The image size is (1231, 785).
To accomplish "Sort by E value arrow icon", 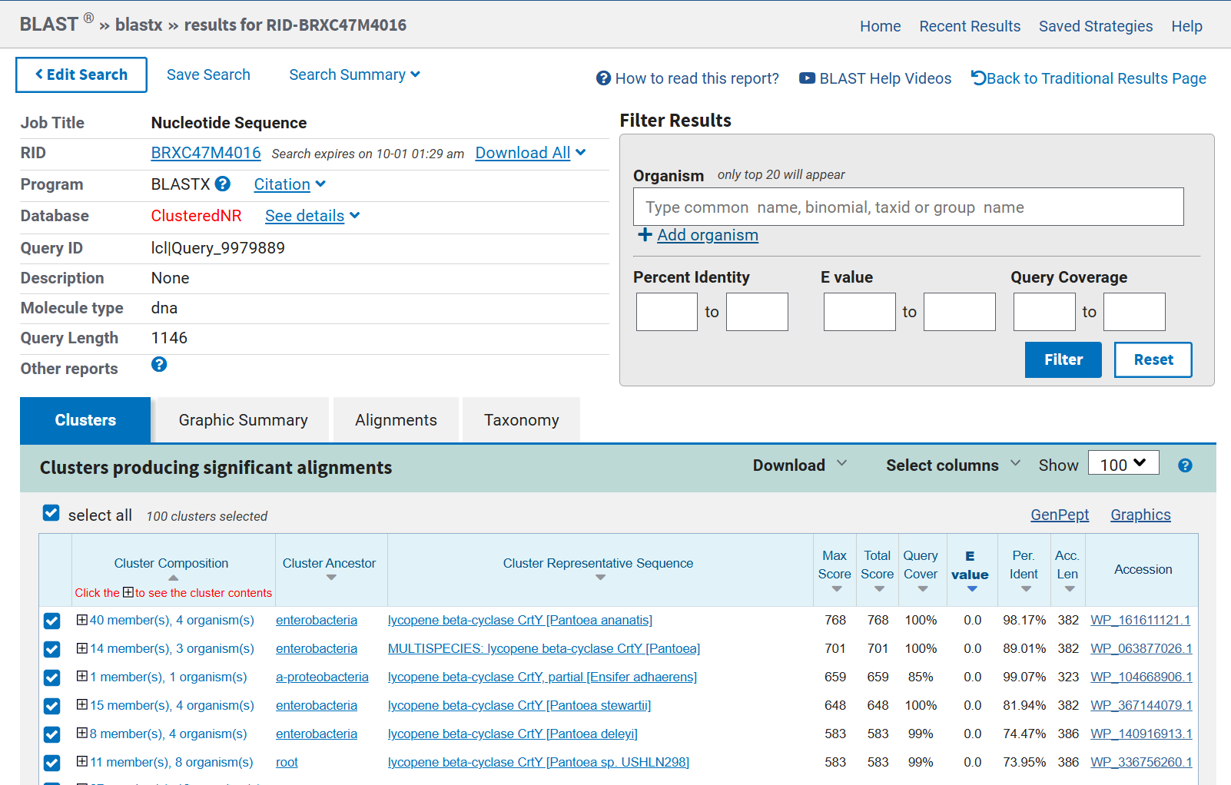I will [x=972, y=589].
